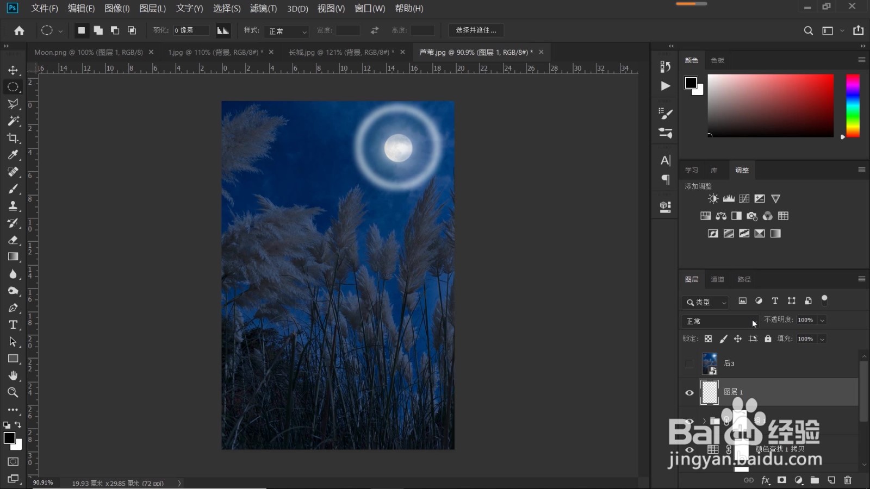The height and width of the screenshot is (489, 870).
Task: Pick the Magic Wand tool
Action: click(x=13, y=121)
